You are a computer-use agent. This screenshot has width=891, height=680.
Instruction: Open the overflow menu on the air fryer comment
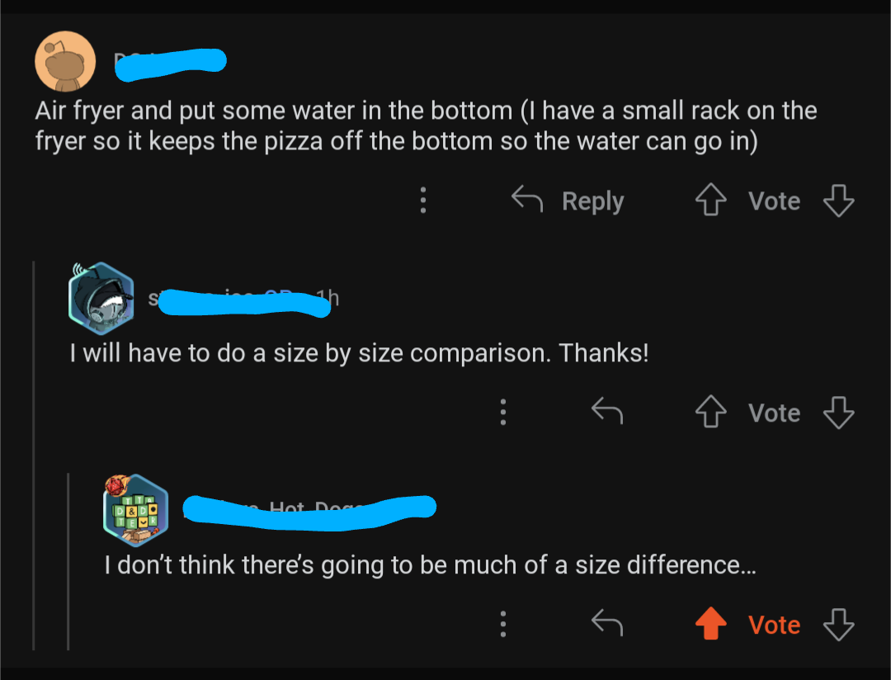pyautogui.click(x=422, y=200)
